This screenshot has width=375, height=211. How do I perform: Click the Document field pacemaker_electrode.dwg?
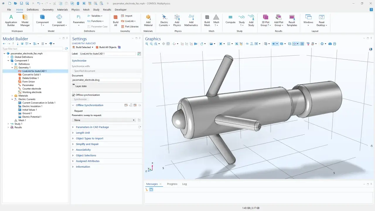[106, 80]
